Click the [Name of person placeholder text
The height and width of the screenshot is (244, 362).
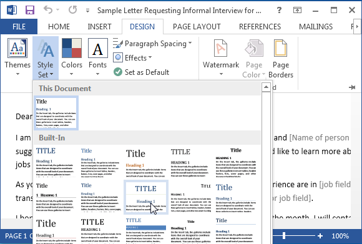tap(319, 137)
